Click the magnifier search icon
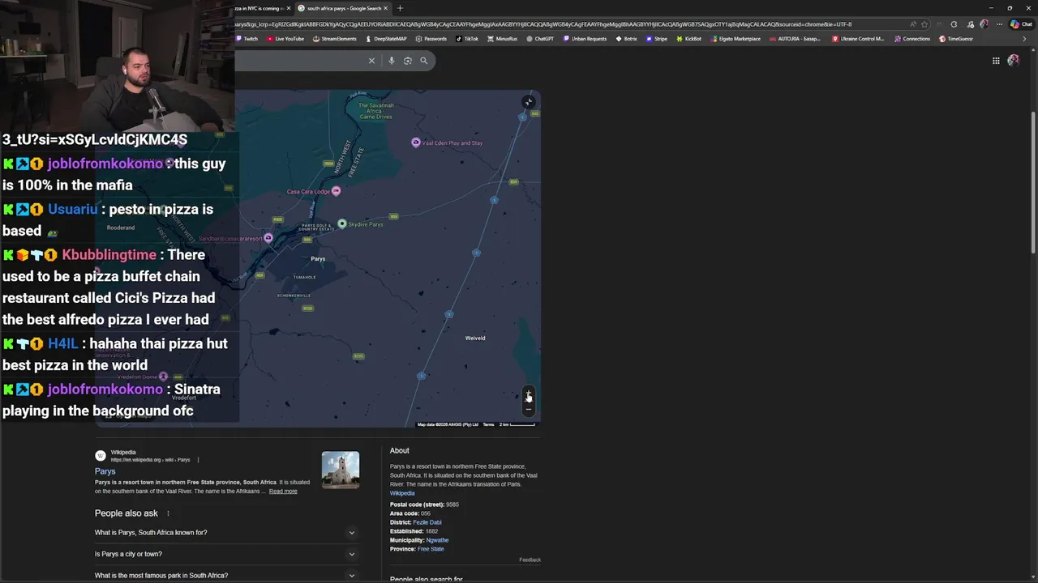This screenshot has width=1038, height=583. click(423, 61)
